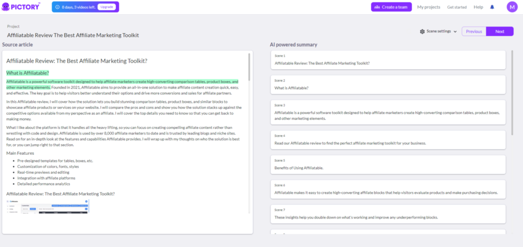Click the Create a team button
Viewport: 523px width, 247px height.
[391, 7]
